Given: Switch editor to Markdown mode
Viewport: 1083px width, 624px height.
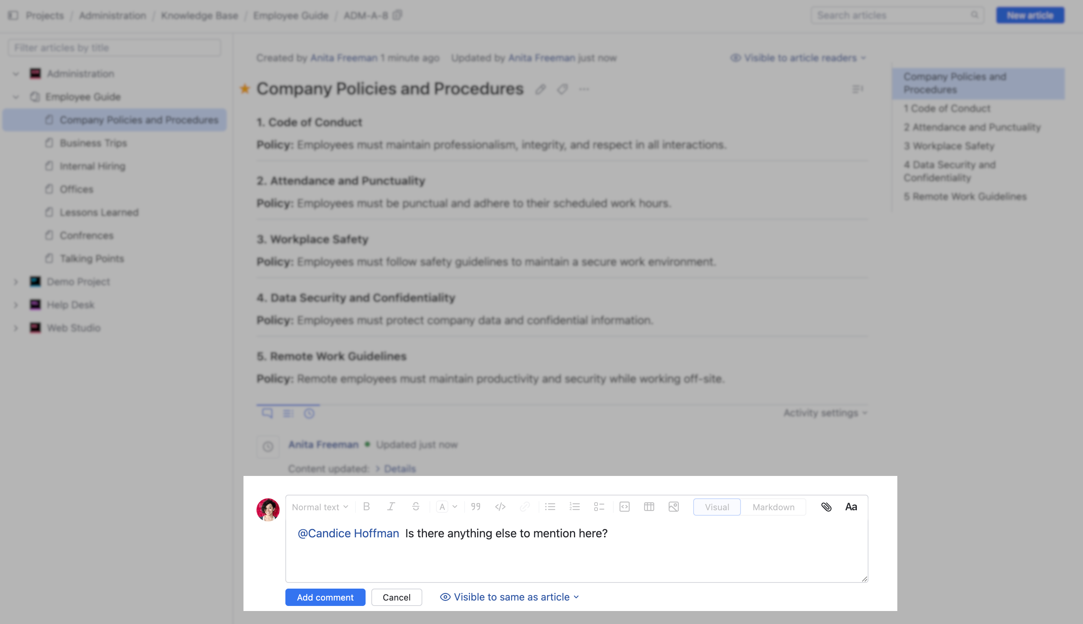Looking at the screenshot, I should tap(773, 507).
